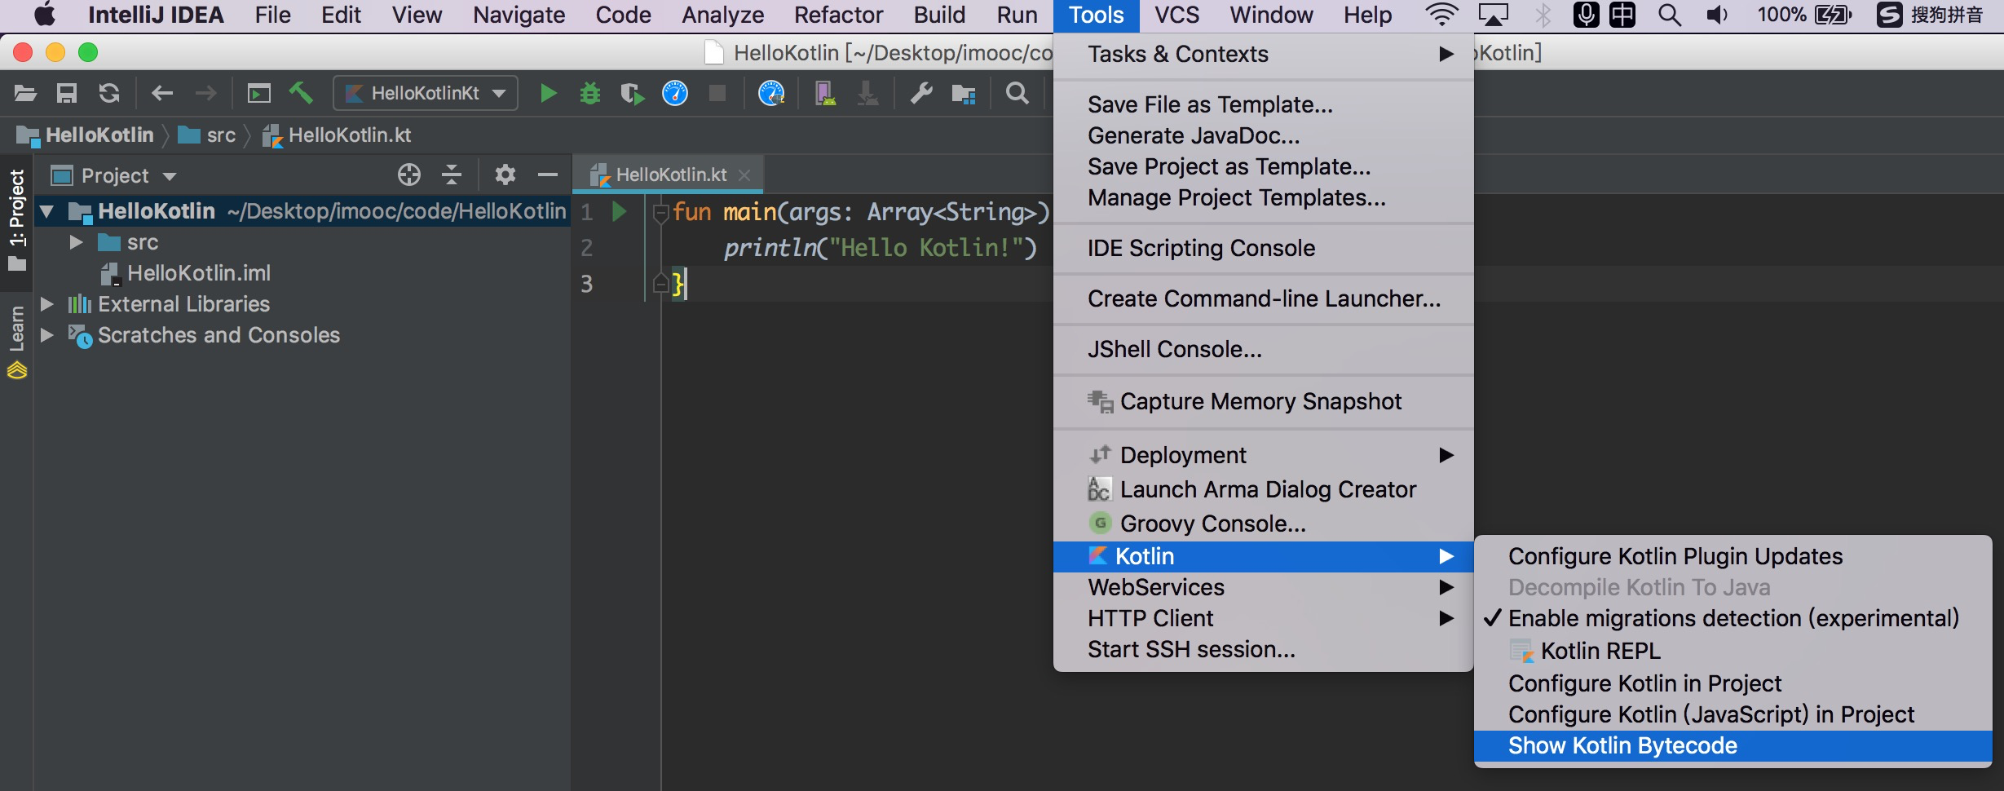Expand the External Libraries node

tap(47, 304)
